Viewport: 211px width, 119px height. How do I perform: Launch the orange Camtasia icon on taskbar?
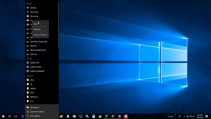[126, 116]
